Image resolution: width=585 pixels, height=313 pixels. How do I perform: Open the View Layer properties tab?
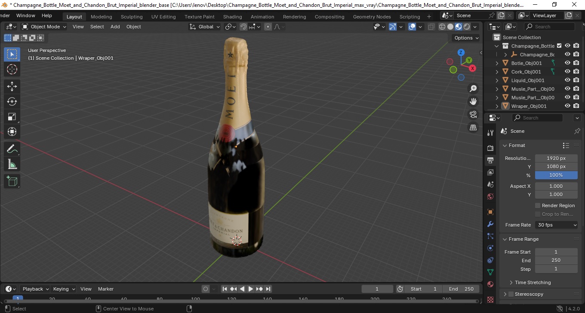pyautogui.click(x=490, y=172)
